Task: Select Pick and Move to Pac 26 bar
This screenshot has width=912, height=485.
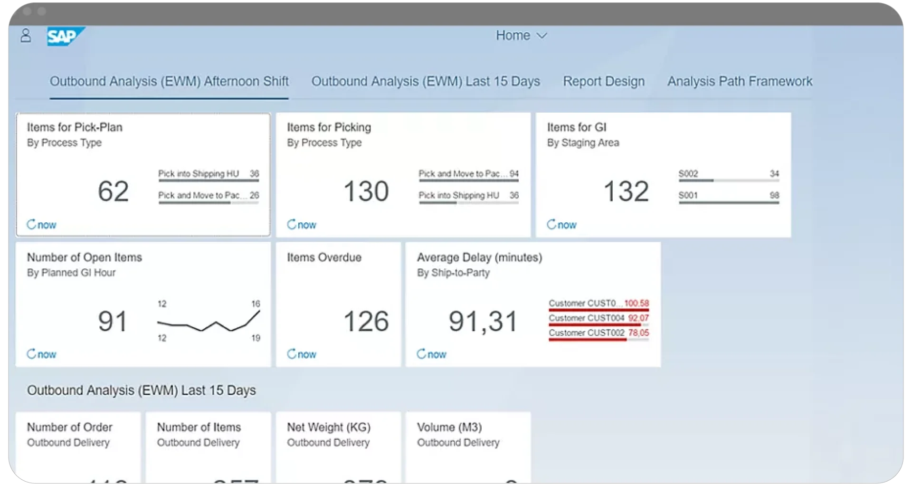Action: click(x=209, y=197)
